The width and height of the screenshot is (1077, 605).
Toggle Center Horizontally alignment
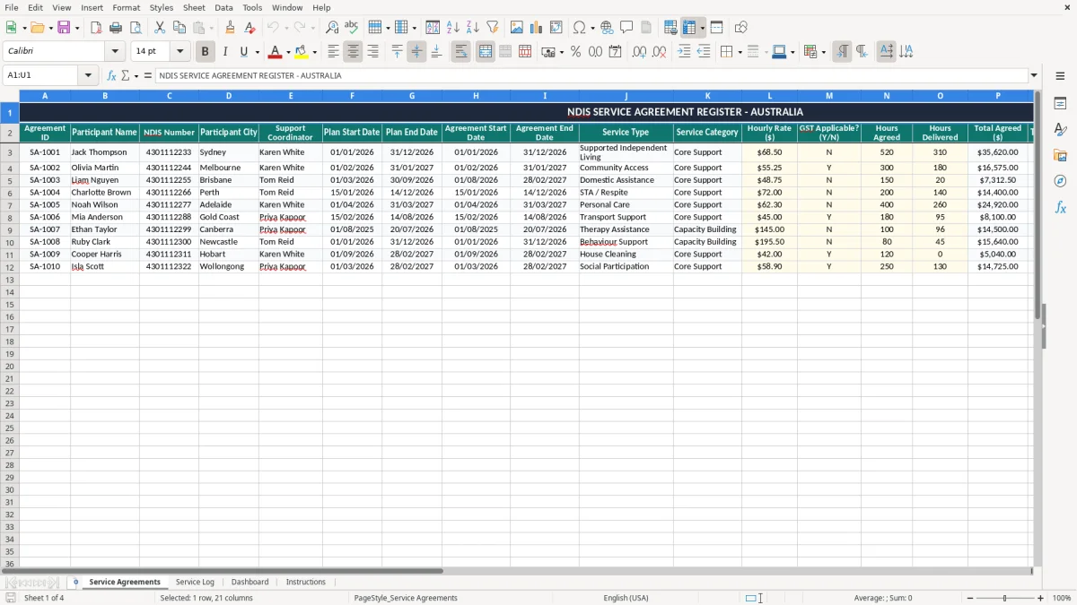pyautogui.click(x=353, y=52)
